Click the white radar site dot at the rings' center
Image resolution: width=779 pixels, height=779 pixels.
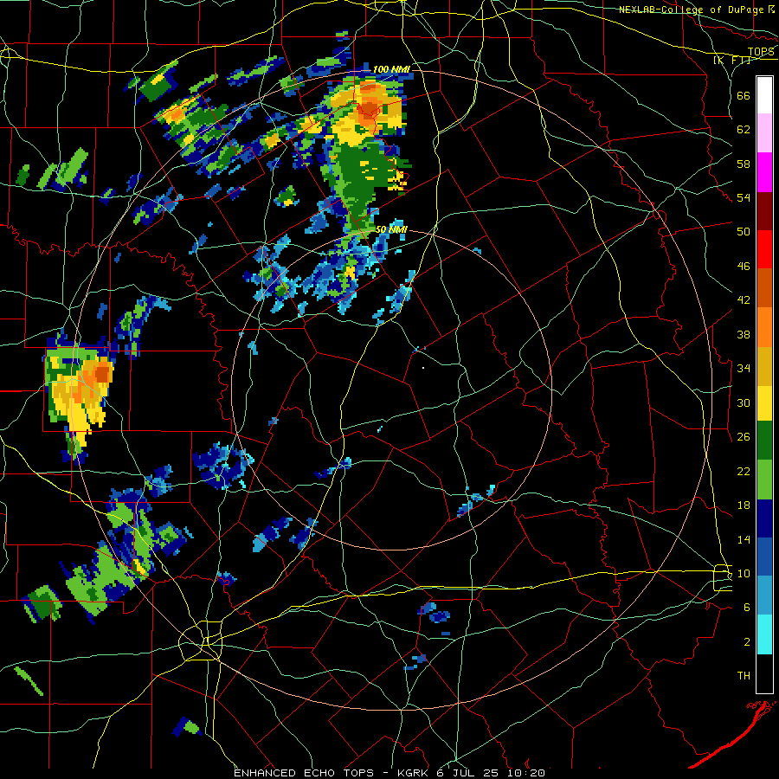(x=423, y=368)
